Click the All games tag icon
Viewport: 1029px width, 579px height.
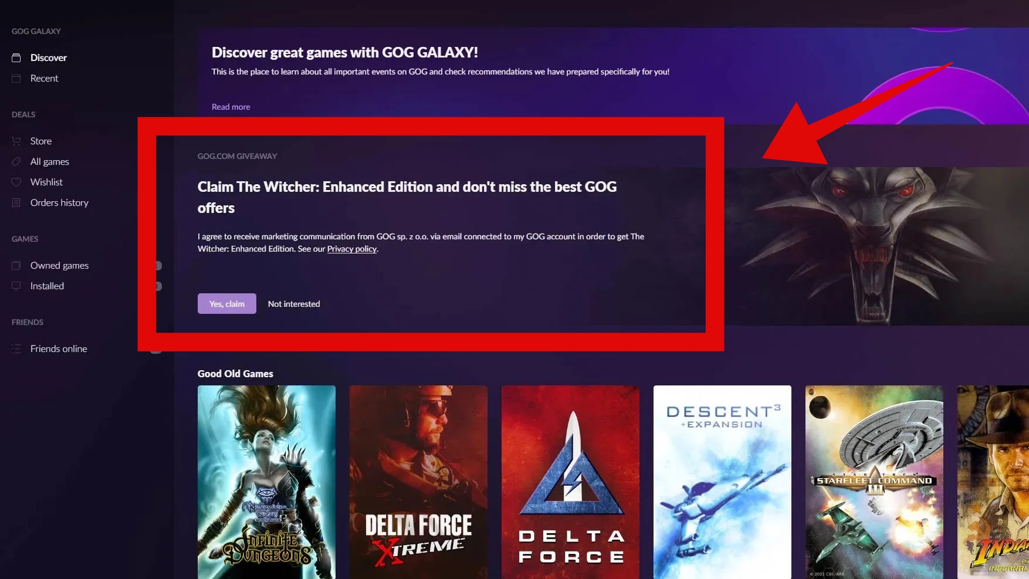tap(16, 161)
